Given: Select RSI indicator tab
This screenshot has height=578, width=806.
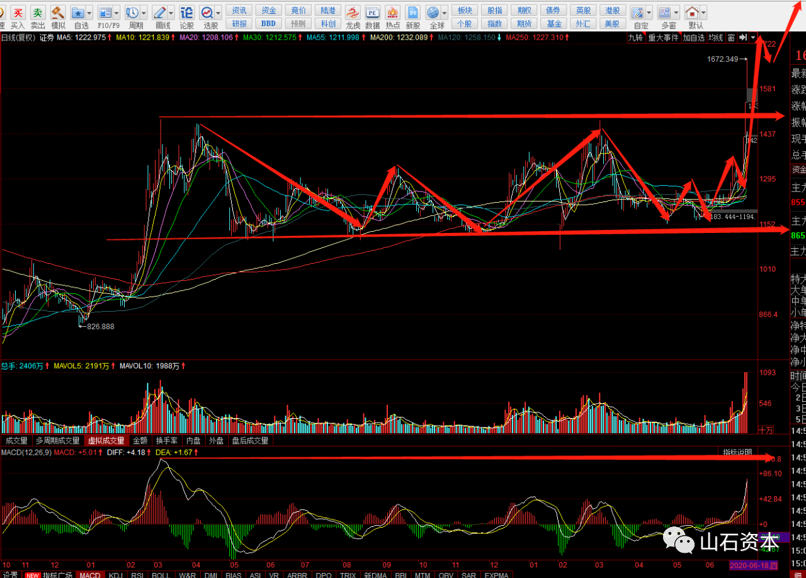Looking at the screenshot, I should (x=137, y=574).
